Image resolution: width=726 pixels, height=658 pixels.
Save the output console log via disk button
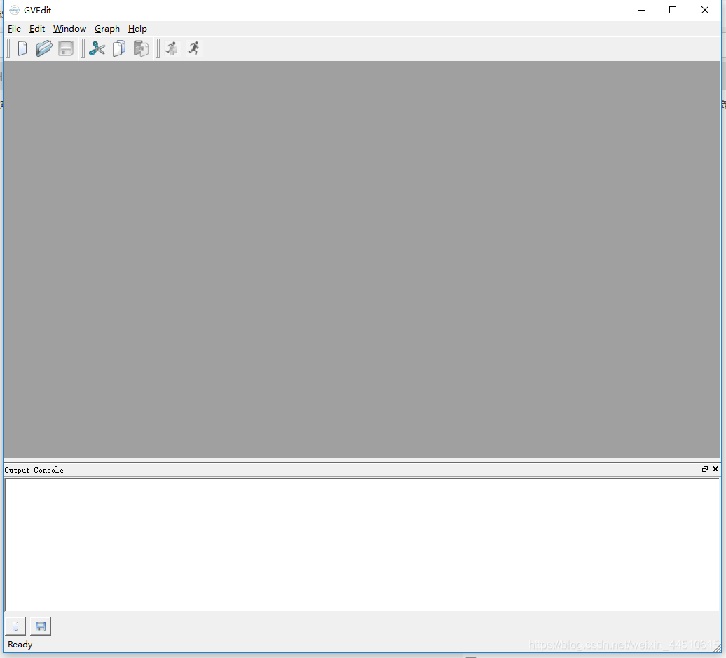pyautogui.click(x=40, y=626)
